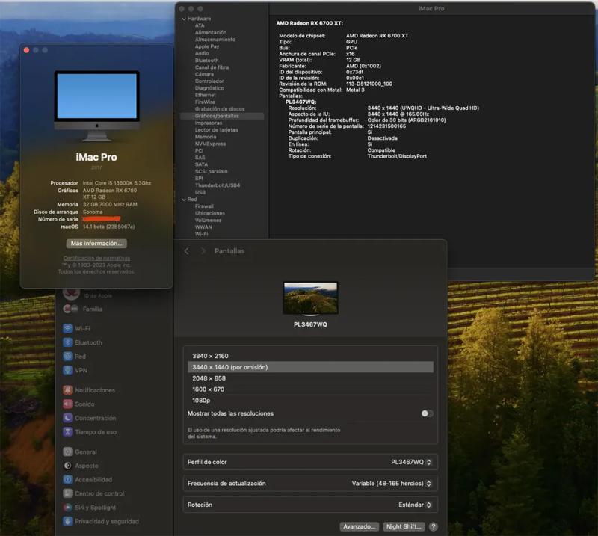Select Memoria in the hardware list
598x536 pixels.
[x=206, y=137]
